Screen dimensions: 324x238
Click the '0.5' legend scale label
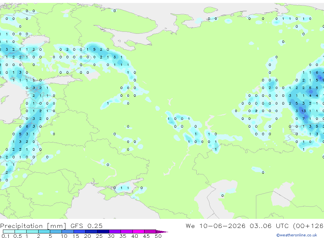[17, 236]
